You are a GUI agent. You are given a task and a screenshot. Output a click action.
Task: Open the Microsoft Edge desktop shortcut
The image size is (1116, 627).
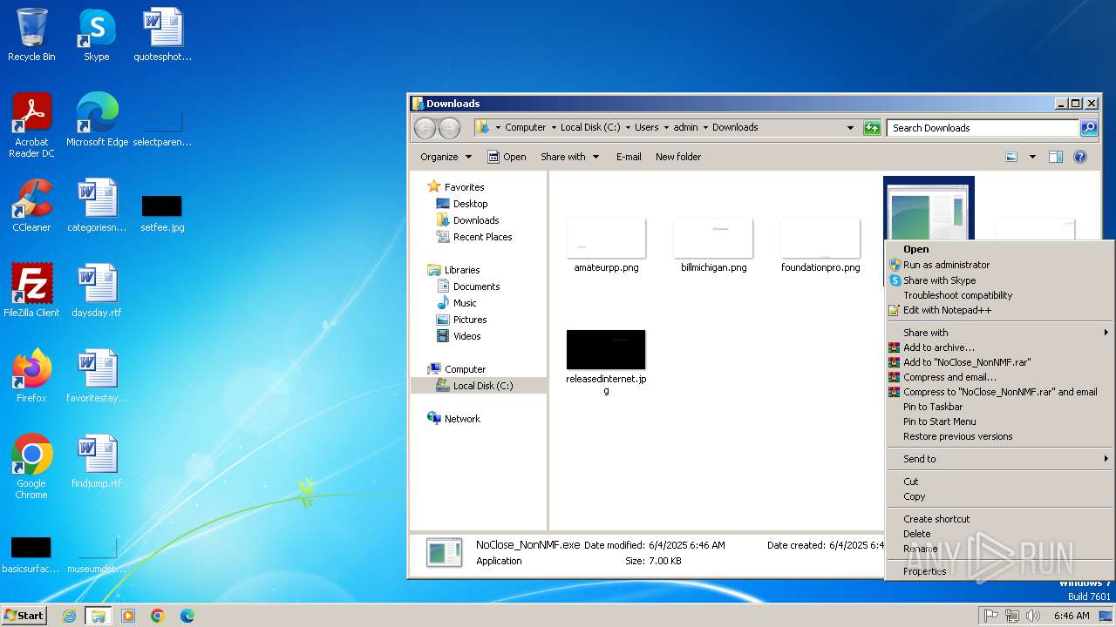pyautogui.click(x=97, y=120)
